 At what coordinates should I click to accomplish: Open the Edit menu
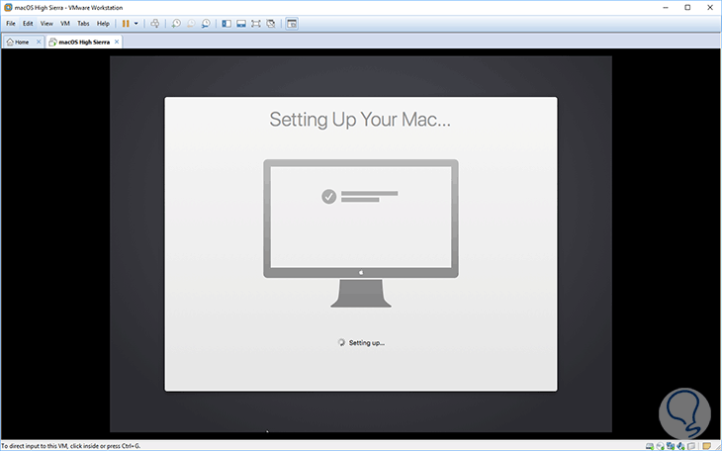(28, 24)
